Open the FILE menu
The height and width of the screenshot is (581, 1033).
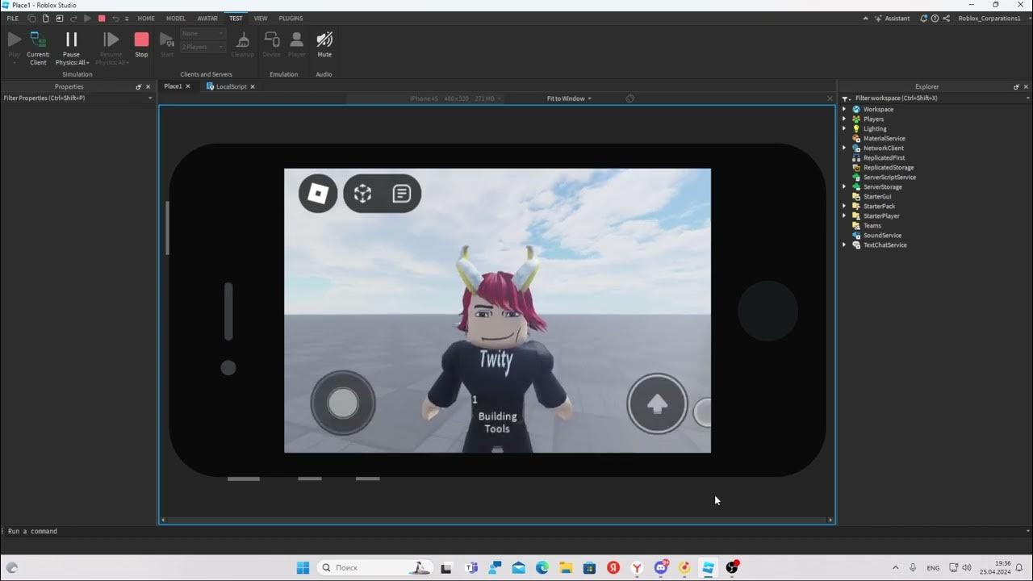click(x=13, y=18)
